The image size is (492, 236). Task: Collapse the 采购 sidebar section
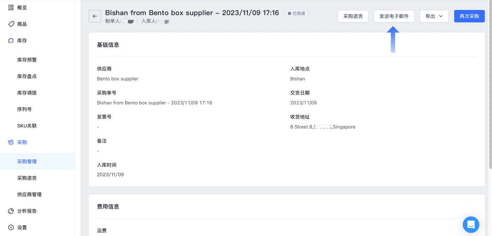37,142
